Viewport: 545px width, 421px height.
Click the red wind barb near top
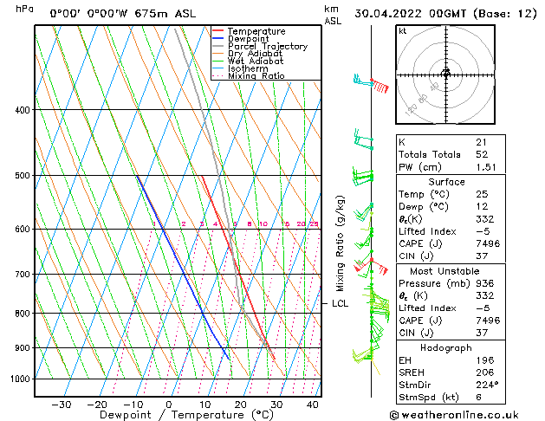(378, 85)
